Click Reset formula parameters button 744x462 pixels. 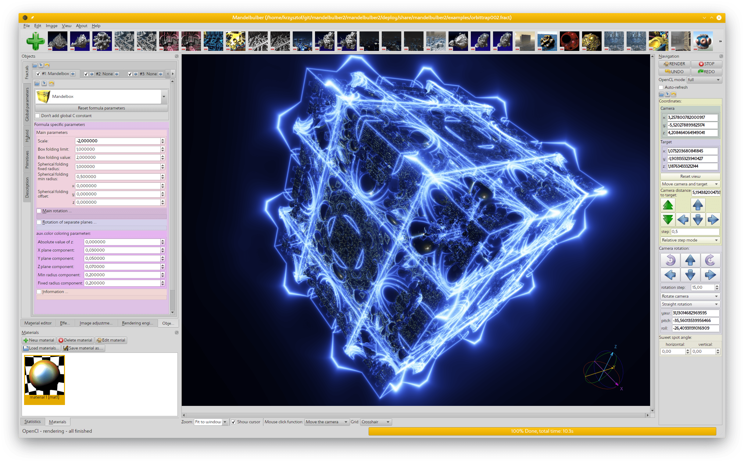(101, 108)
